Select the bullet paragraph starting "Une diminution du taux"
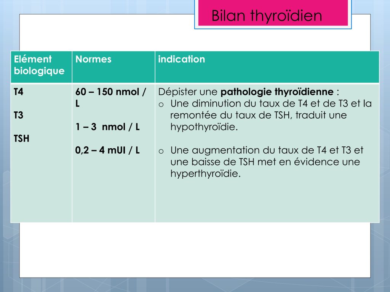This screenshot has width=390, height=292. pos(265,115)
